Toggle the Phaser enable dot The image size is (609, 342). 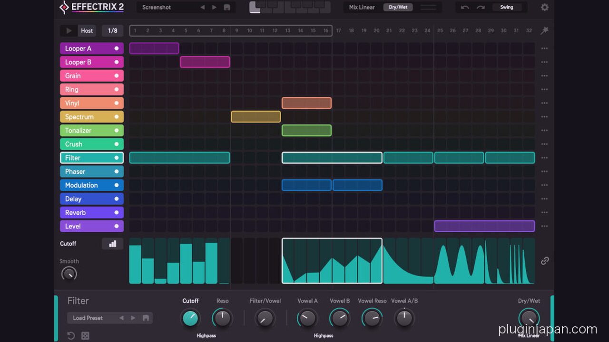[117, 171]
